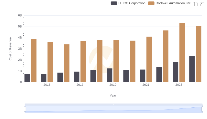The width and height of the screenshot is (207, 119).
Task: Click the 'Cost of Revenue' axis title
Action: [10, 49]
